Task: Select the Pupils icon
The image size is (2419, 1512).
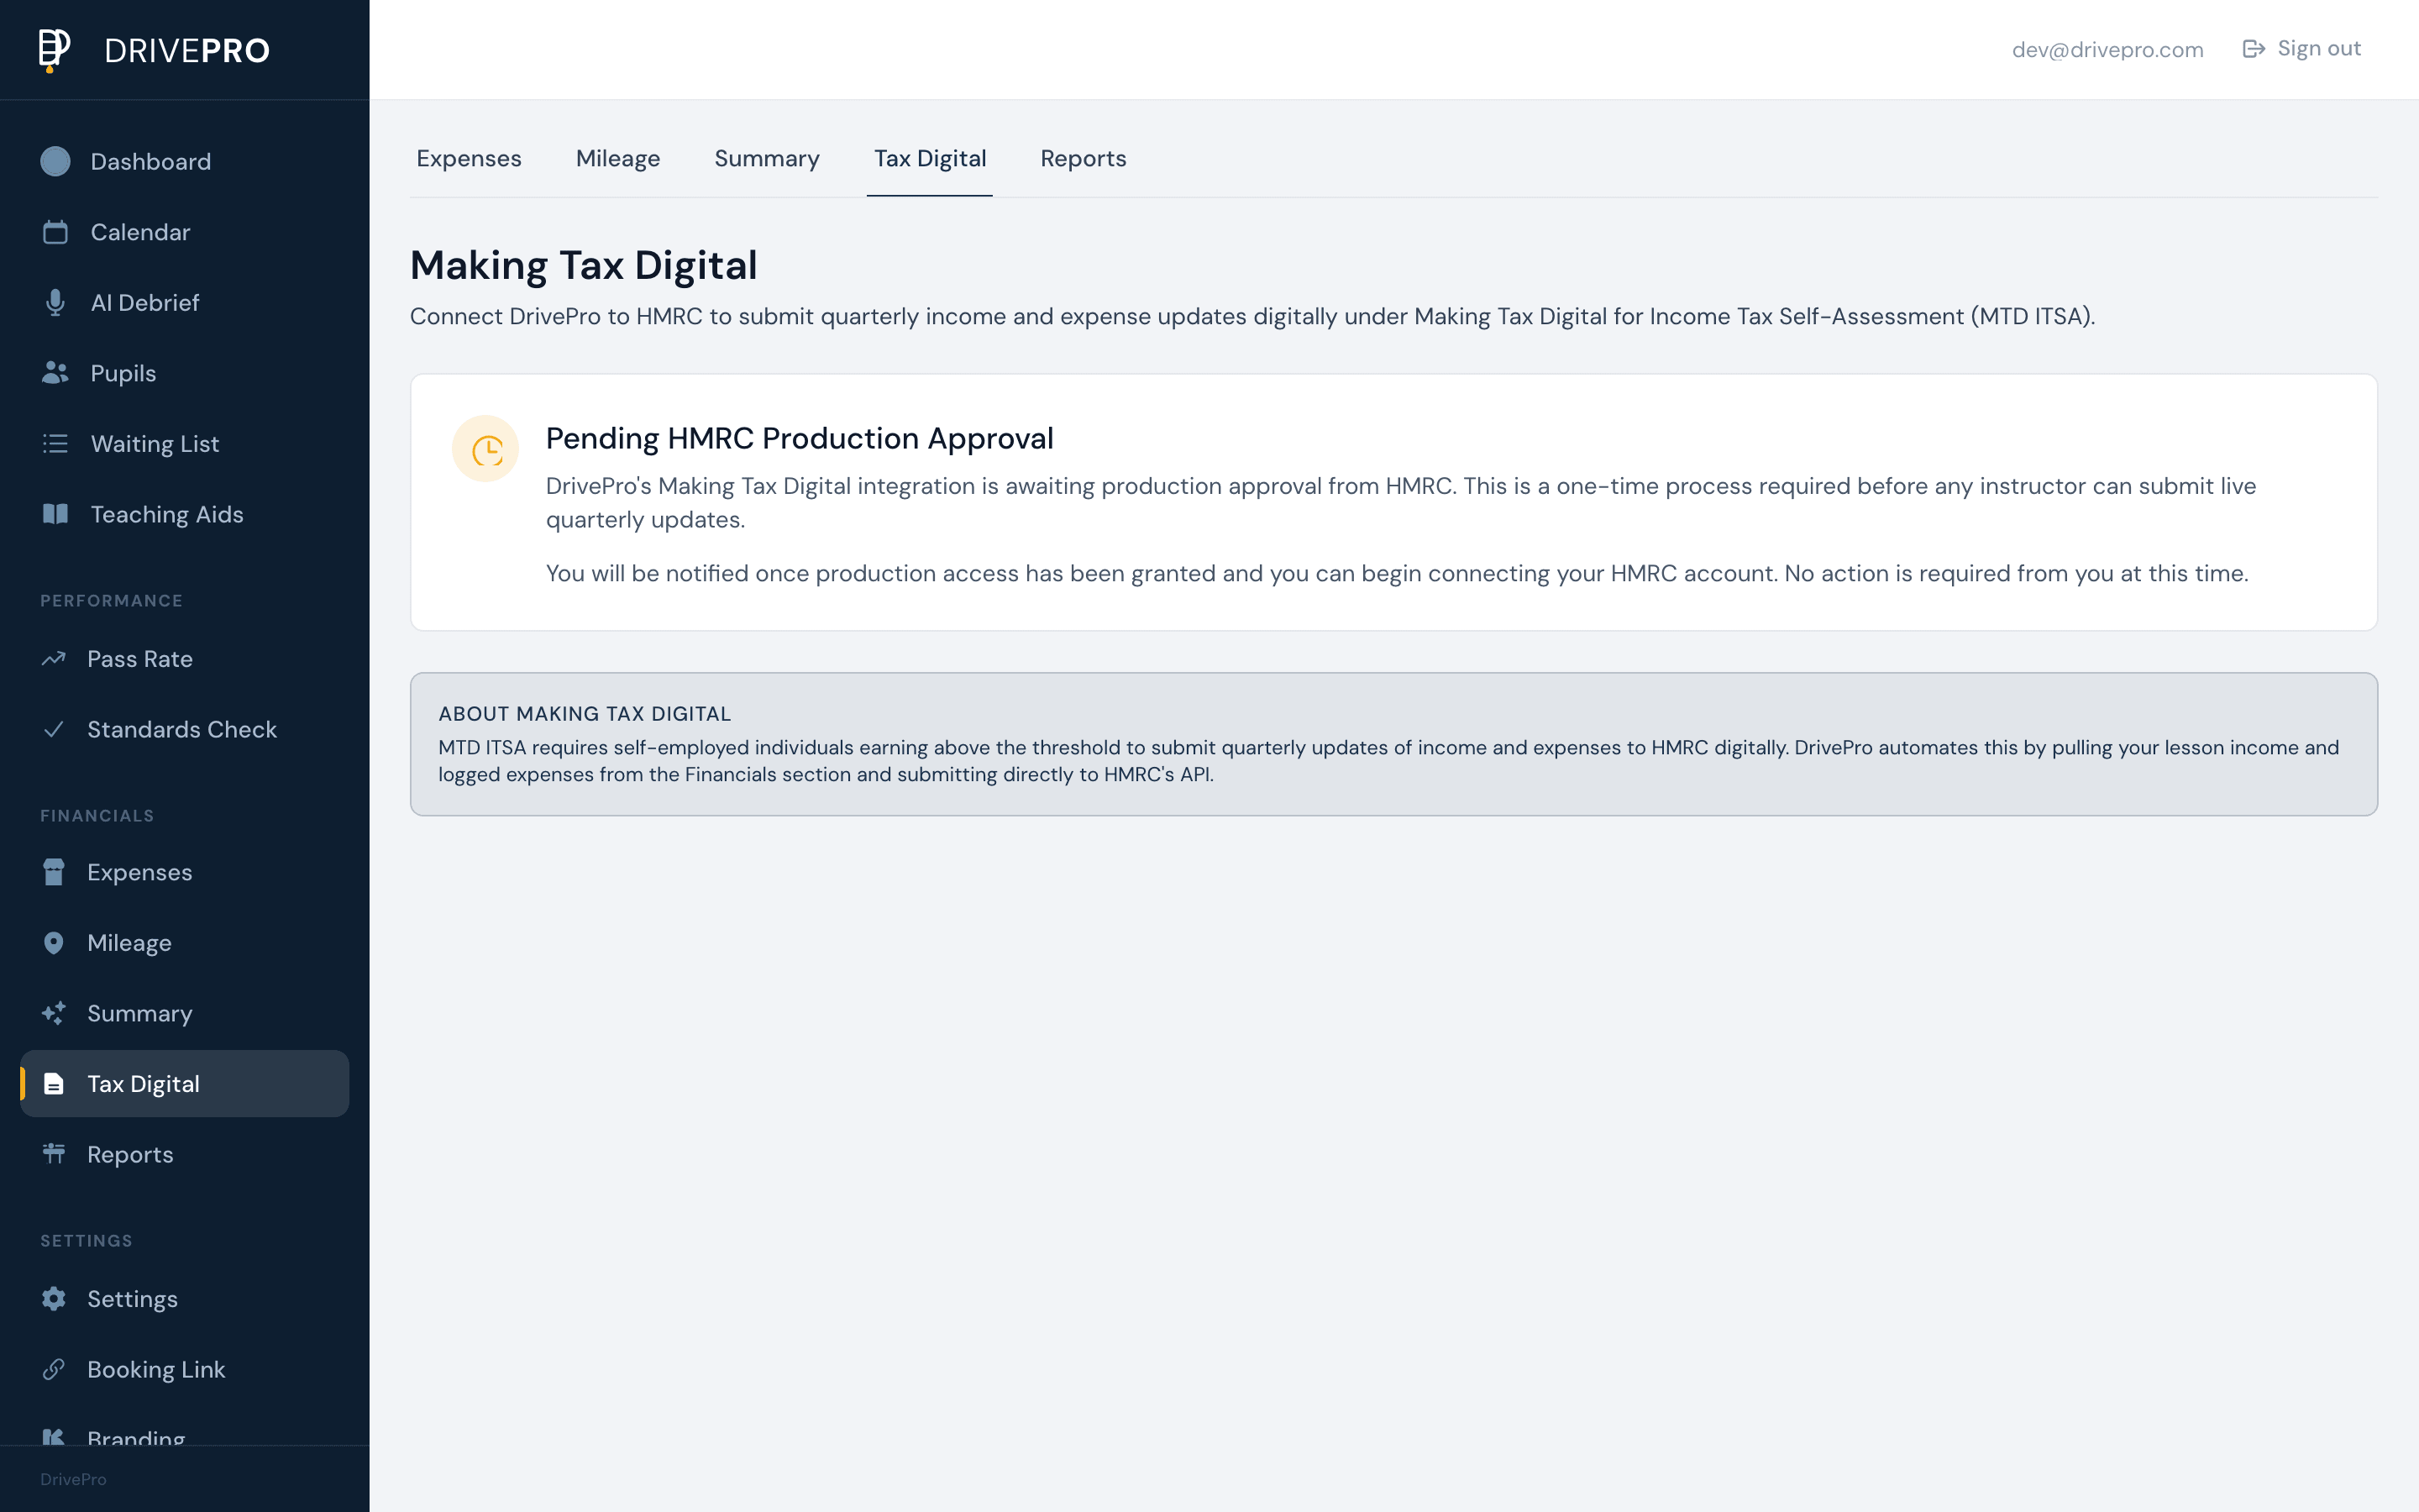Action: (56, 373)
